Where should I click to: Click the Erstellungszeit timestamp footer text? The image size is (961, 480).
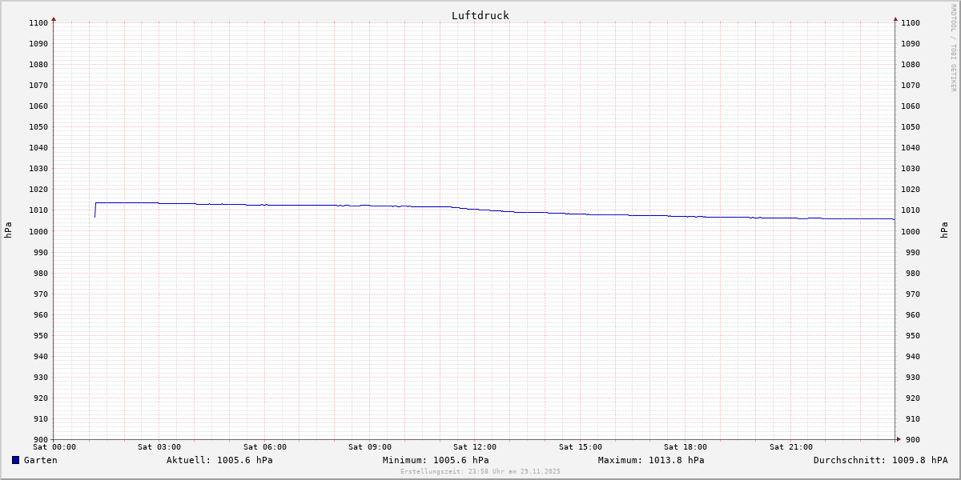pos(480,472)
